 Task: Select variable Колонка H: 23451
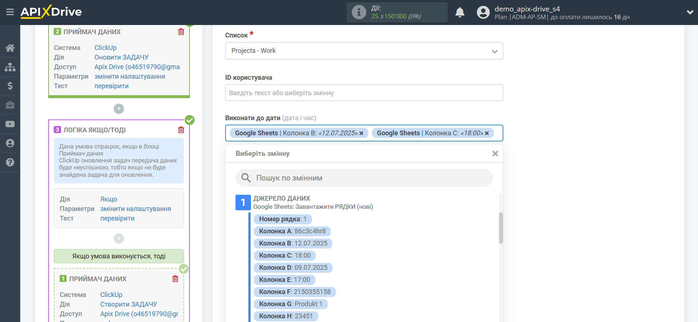coord(286,316)
